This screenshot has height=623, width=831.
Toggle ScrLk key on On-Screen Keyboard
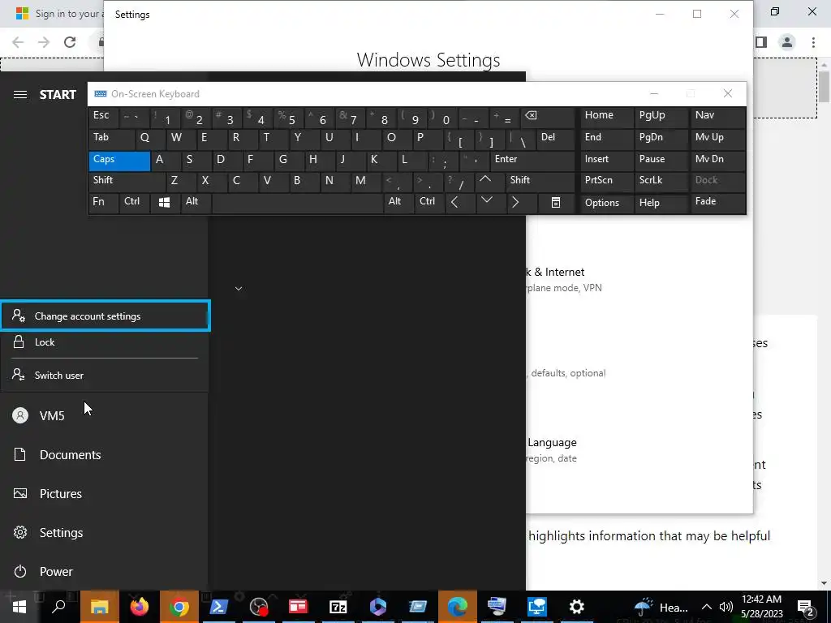(661, 182)
